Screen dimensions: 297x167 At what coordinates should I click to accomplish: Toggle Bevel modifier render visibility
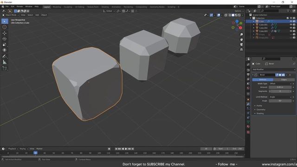tap(283, 75)
